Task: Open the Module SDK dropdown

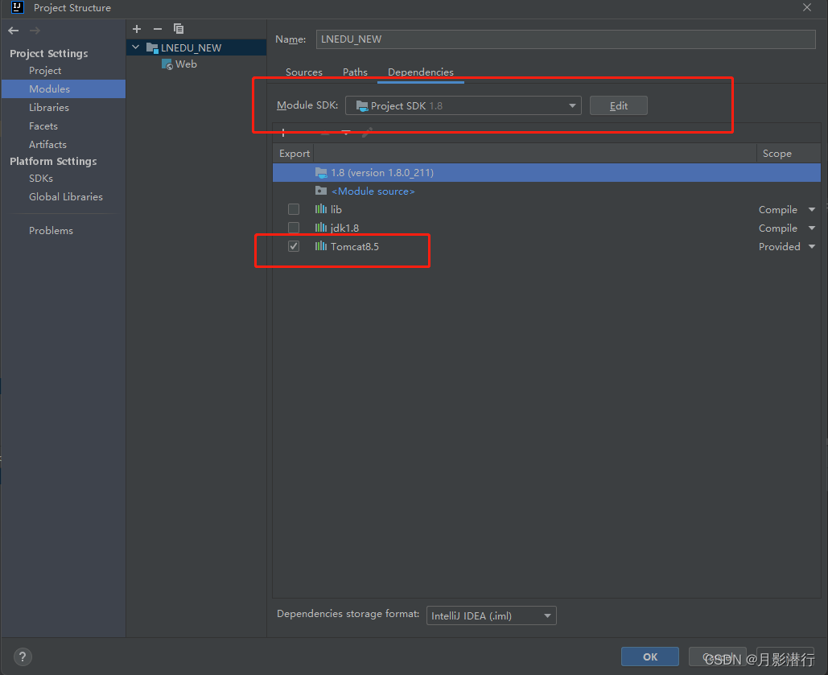Action: (463, 105)
